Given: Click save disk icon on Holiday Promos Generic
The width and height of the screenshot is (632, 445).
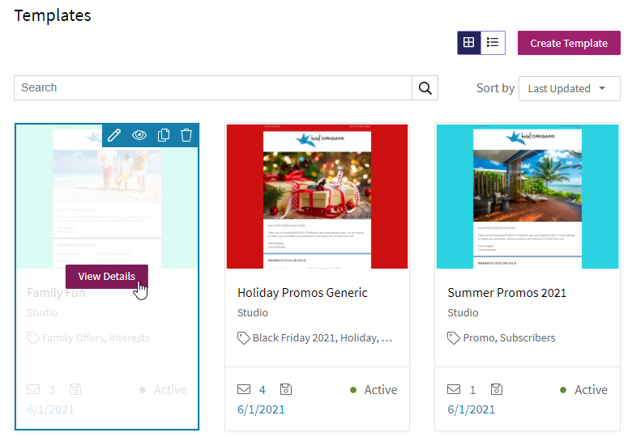Looking at the screenshot, I should [x=286, y=389].
